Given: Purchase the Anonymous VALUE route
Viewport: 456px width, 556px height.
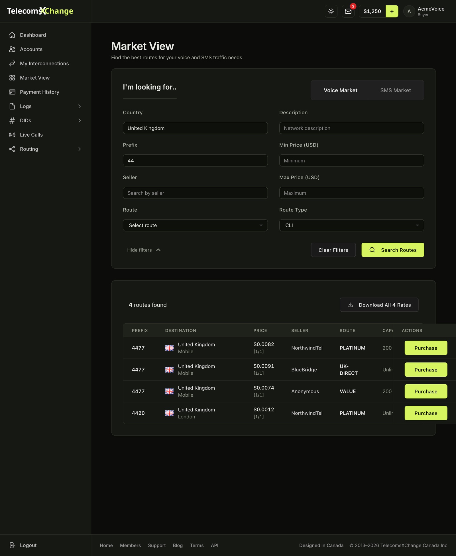Looking at the screenshot, I should (x=426, y=391).
